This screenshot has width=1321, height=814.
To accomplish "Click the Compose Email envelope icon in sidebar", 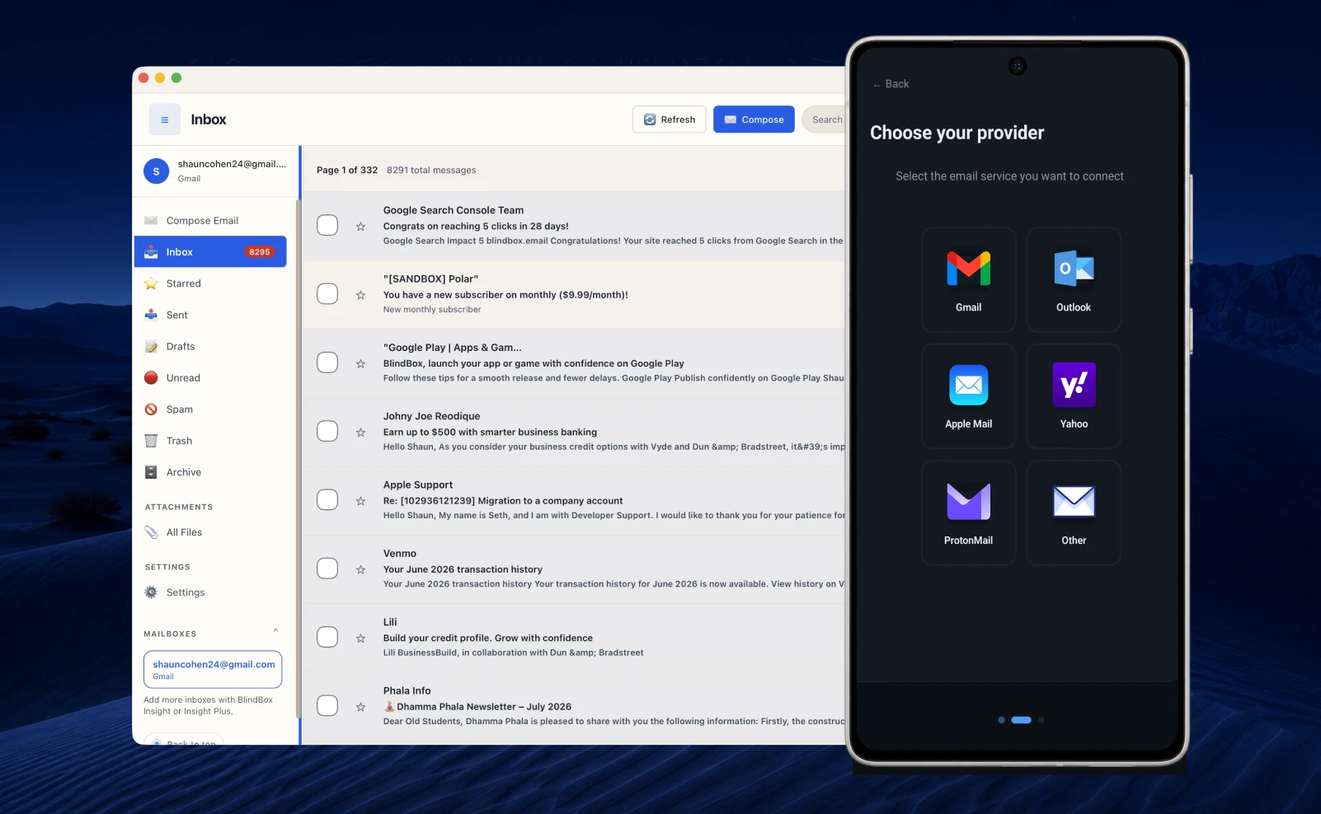I will (x=151, y=221).
